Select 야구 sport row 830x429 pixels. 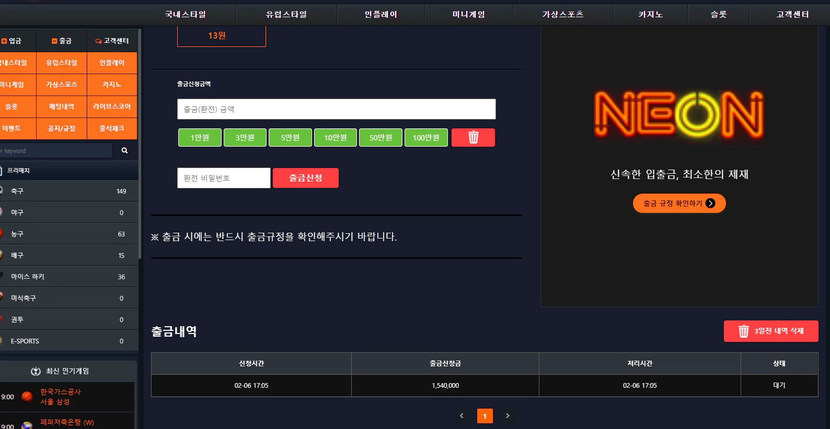tap(69, 212)
